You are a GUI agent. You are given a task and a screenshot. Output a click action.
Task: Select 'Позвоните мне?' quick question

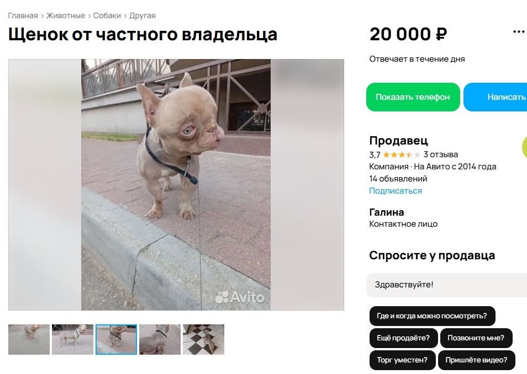pyautogui.click(x=476, y=338)
